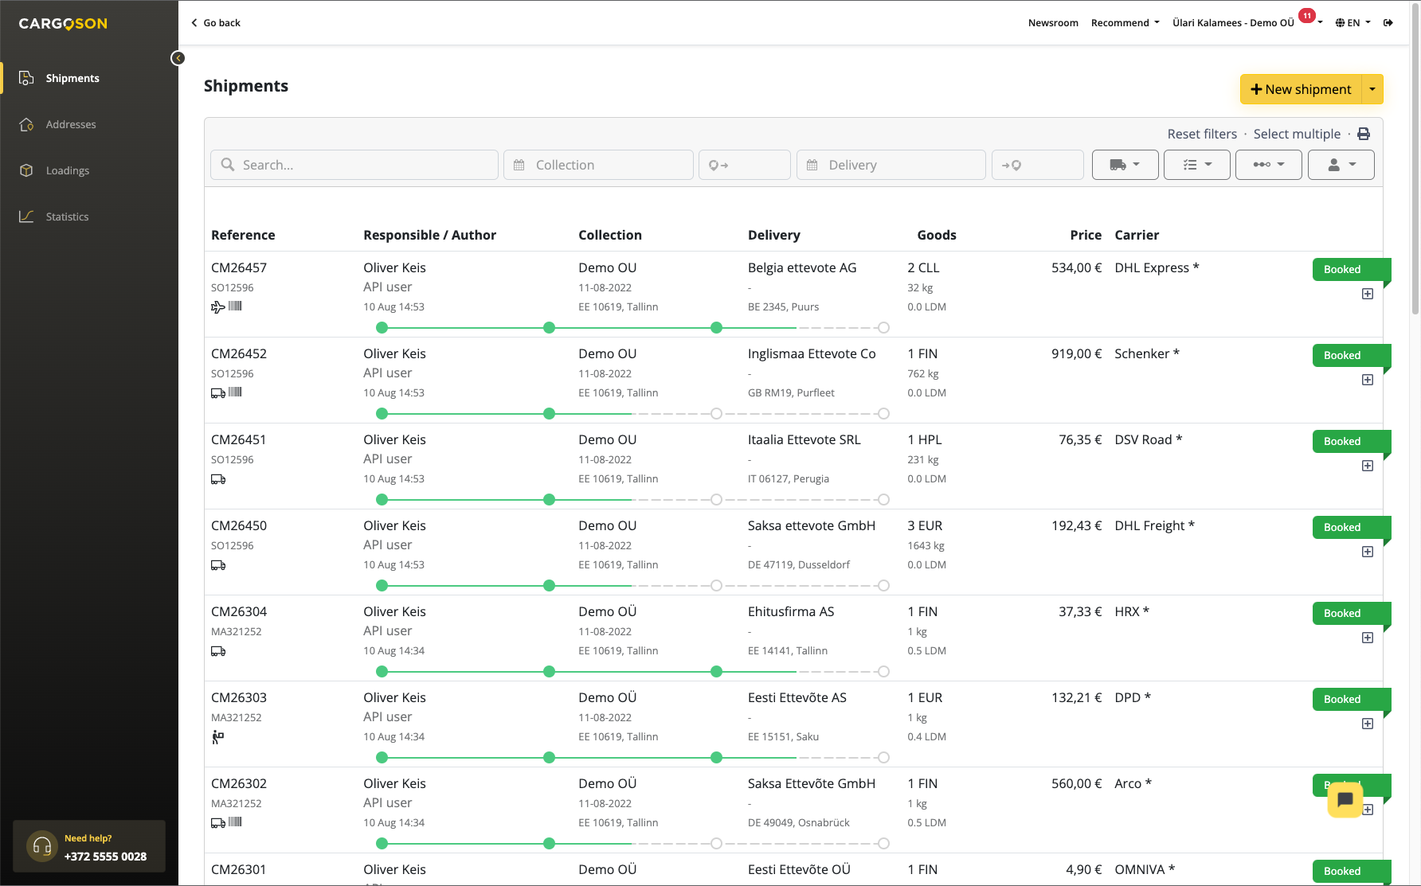
Task: Open the Recommend dropdown menu
Action: (1125, 23)
